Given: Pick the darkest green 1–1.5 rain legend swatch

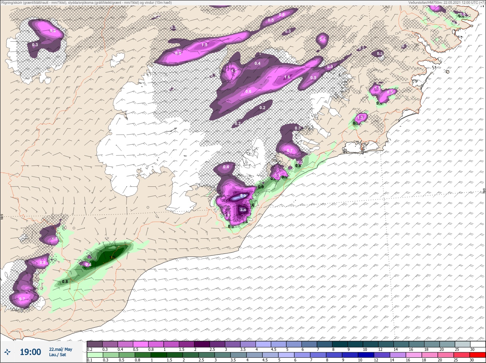Looking at the screenshot, I should click(x=158, y=355).
